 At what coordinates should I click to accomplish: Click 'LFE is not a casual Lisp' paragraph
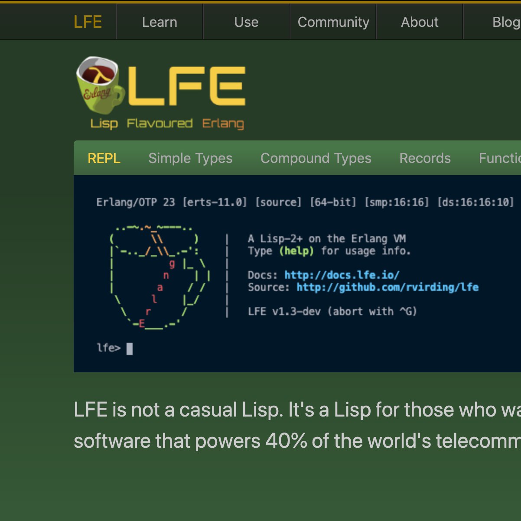(297, 425)
